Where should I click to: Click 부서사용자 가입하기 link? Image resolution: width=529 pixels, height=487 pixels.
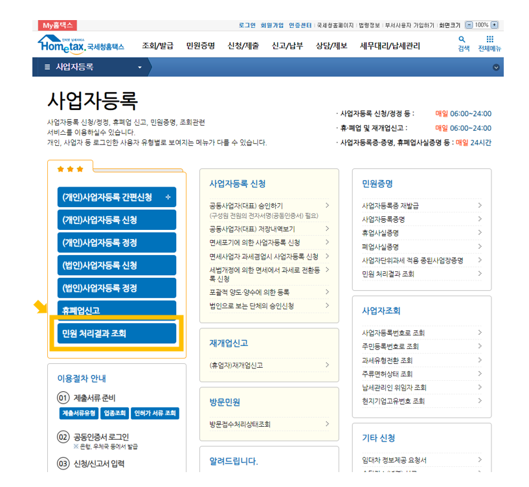pyautogui.click(x=410, y=25)
